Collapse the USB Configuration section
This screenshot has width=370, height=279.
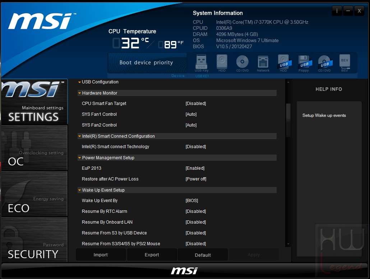79,82
